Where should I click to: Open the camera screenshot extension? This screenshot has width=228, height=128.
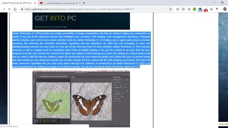pos(211,9)
